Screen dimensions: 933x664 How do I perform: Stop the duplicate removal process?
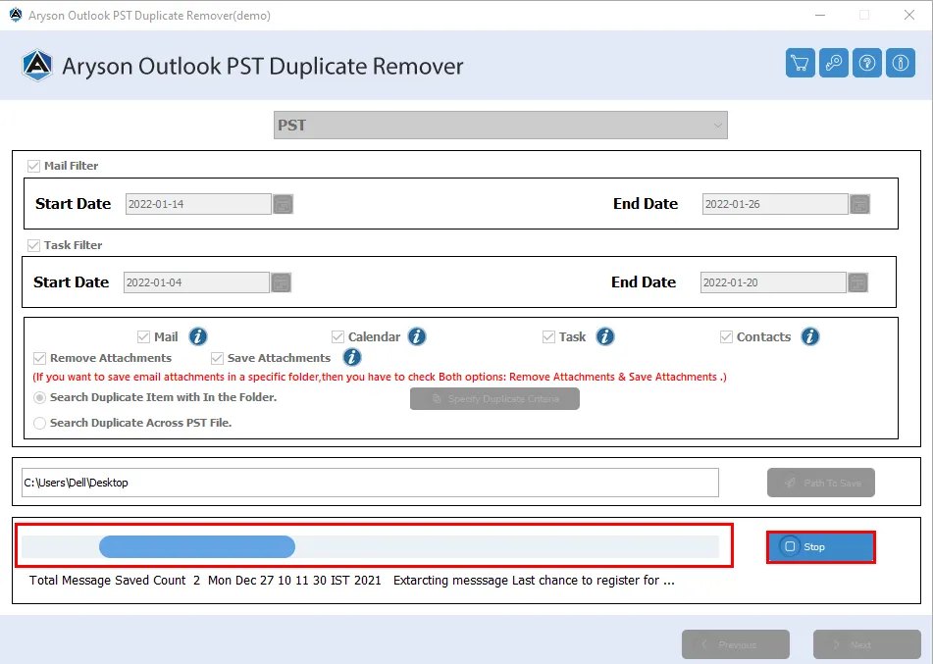pyautogui.click(x=820, y=546)
